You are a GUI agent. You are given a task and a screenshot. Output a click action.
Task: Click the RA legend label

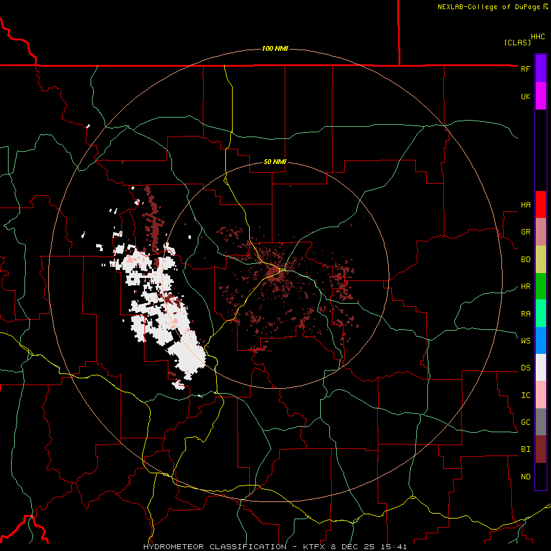525,313
